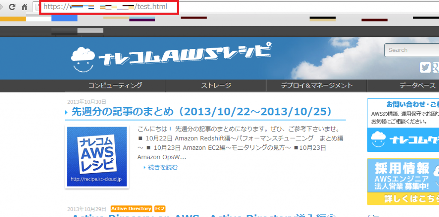The height and width of the screenshot is (217, 439).
Task: Click the ナレコムクラウド sidebar banner
Action: point(403,140)
